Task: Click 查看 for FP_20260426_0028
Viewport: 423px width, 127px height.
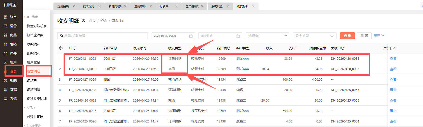Action: point(393,90)
